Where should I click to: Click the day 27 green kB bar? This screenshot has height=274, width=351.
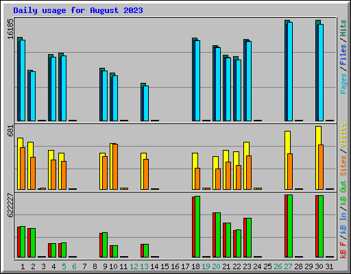(290, 226)
